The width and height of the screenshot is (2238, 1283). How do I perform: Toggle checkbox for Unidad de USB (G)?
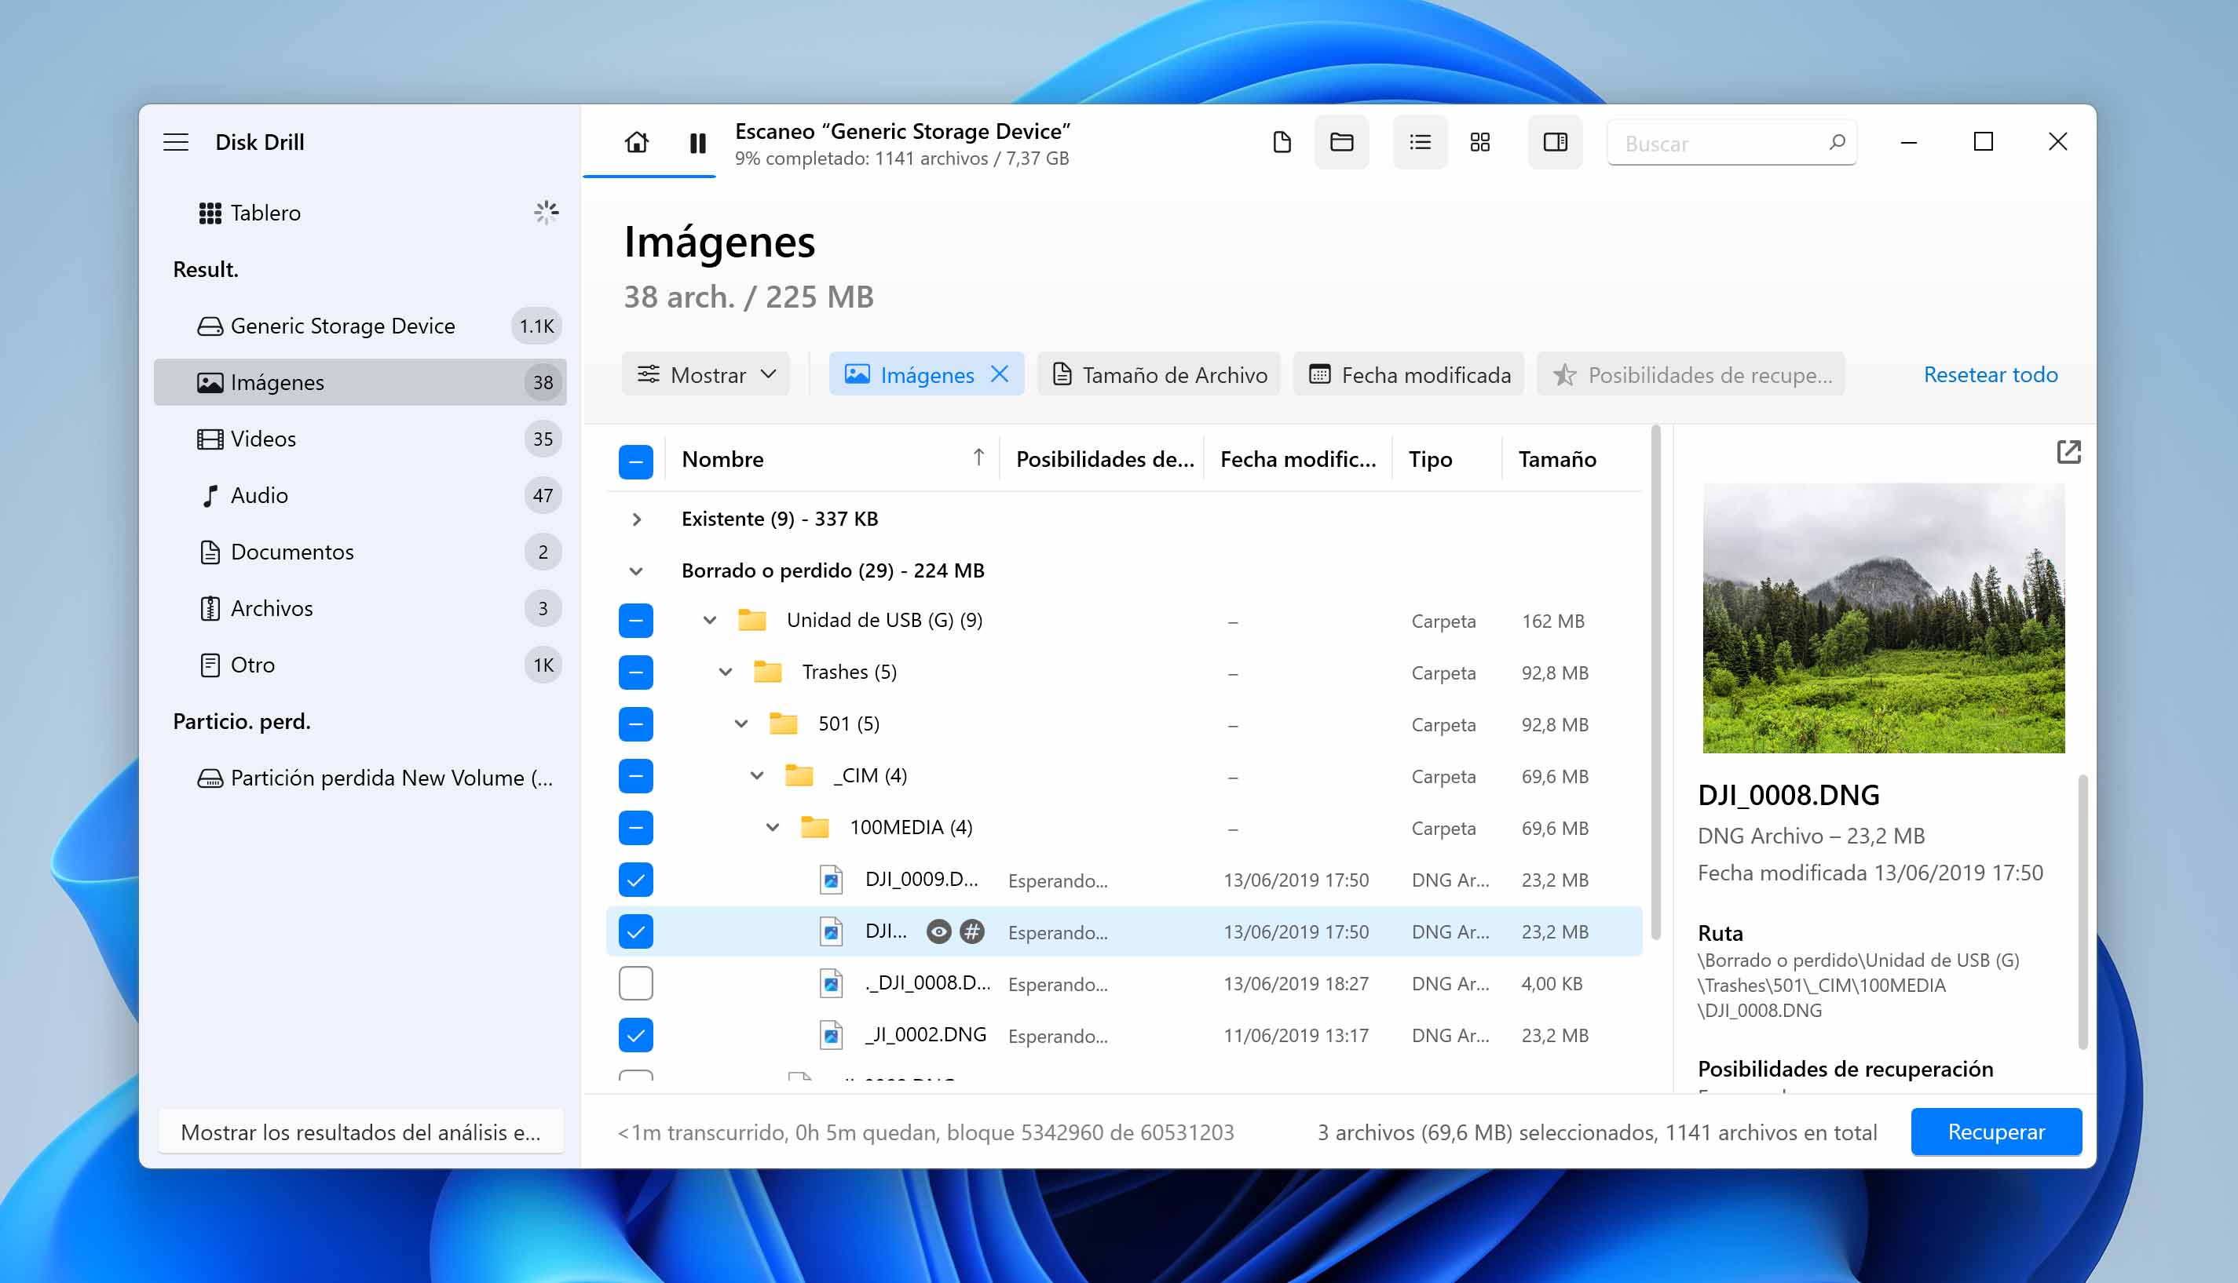click(x=636, y=621)
